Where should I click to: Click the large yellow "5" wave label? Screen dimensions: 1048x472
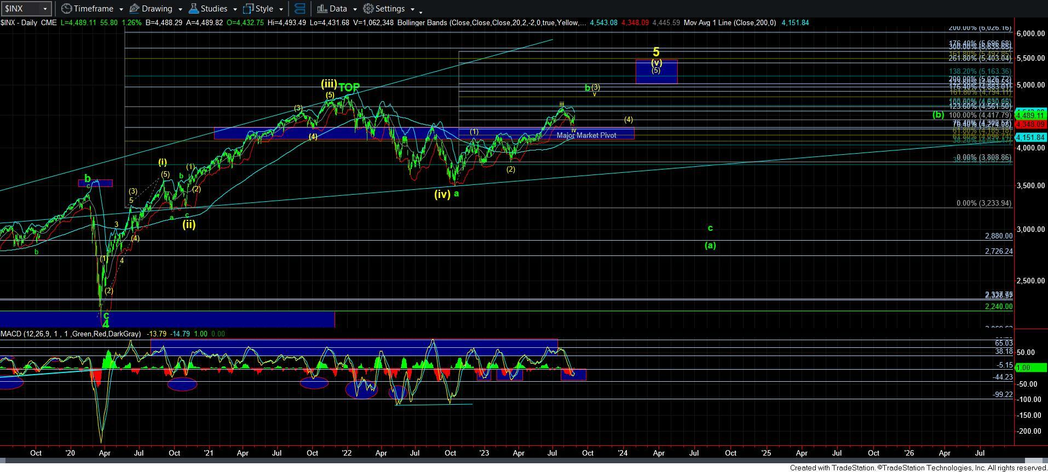coord(656,52)
